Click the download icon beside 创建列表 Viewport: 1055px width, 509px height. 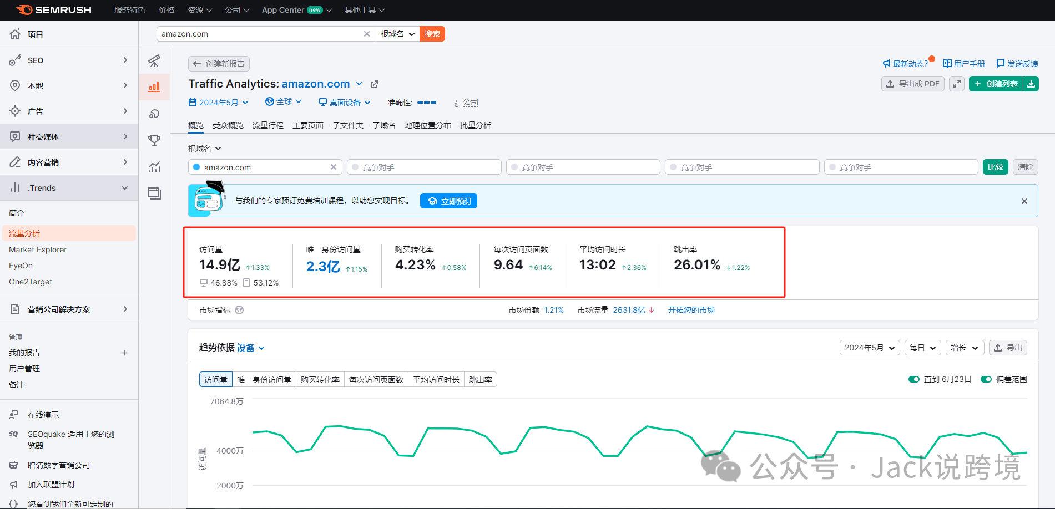click(x=1031, y=84)
